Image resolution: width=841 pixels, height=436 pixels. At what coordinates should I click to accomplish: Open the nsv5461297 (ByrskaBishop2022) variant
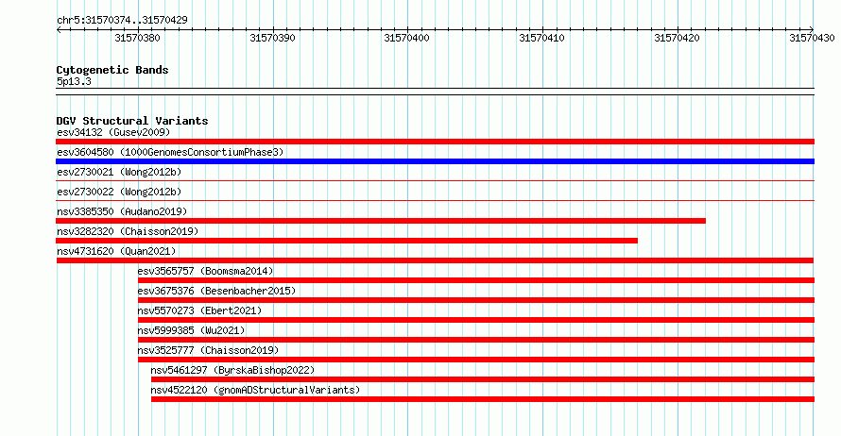pyautogui.click(x=232, y=370)
